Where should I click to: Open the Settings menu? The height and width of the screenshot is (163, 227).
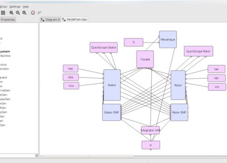tap(15, 7)
